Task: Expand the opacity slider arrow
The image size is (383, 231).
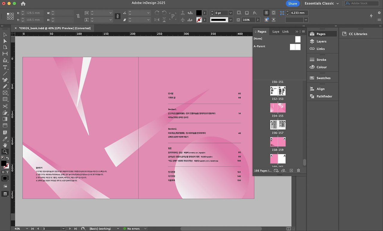Action: coord(258,20)
